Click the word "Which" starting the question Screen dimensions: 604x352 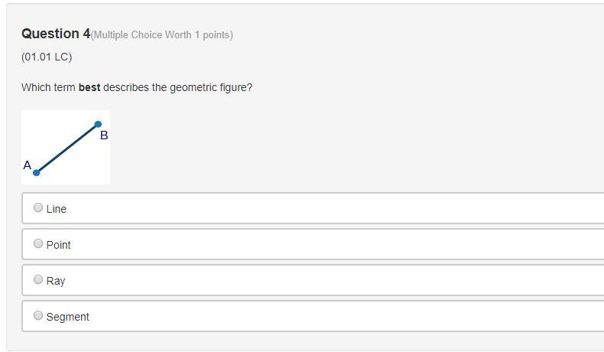point(37,87)
